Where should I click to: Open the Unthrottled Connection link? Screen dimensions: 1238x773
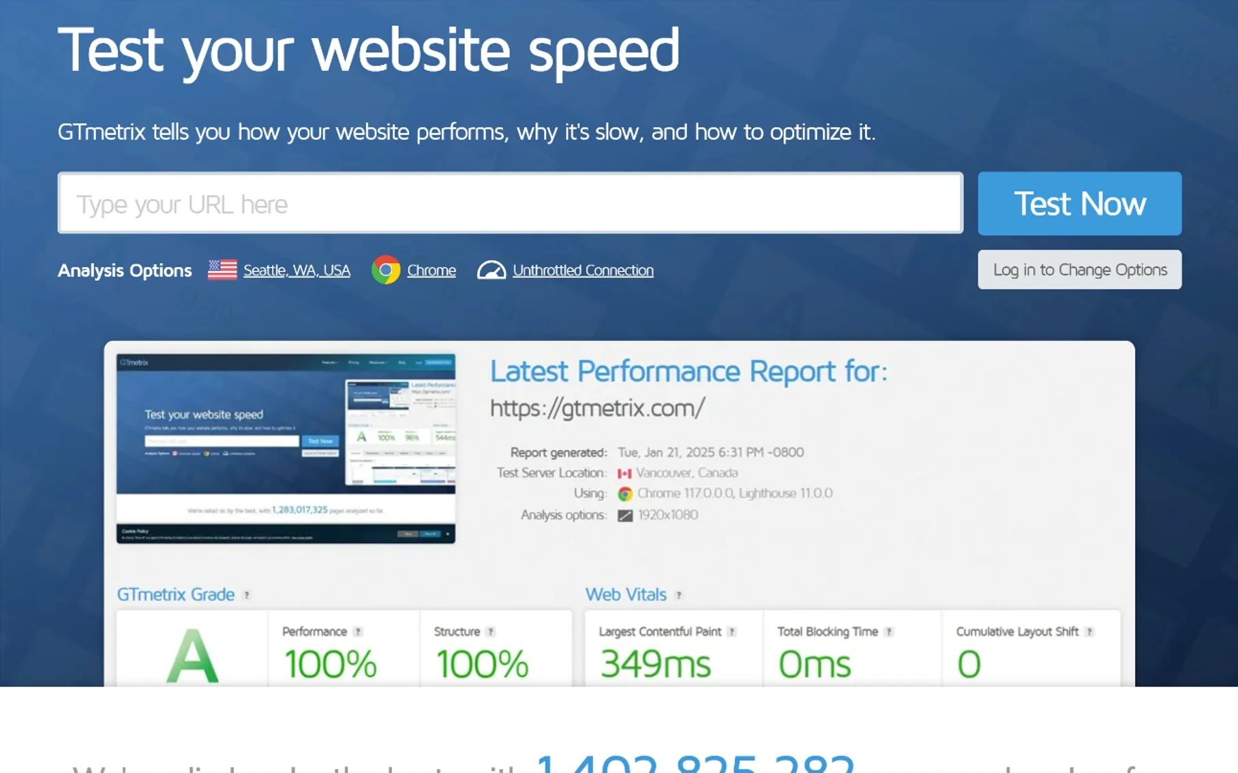pyautogui.click(x=583, y=271)
